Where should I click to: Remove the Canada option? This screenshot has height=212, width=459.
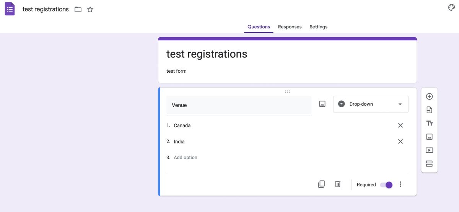pyautogui.click(x=400, y=126)
